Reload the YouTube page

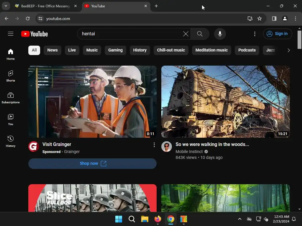click(x=28, y=19)
